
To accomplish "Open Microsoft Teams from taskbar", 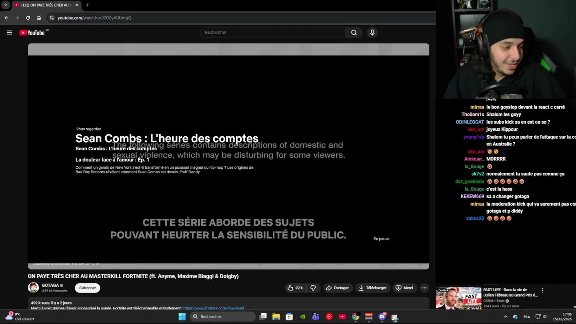I will 316,317.
